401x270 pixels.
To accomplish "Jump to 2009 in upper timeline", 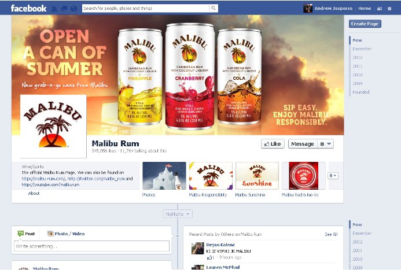I will click(x=358, y=83).
